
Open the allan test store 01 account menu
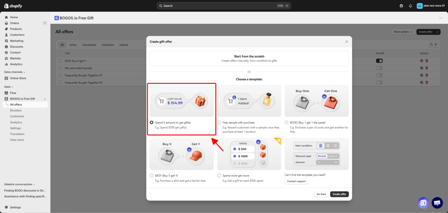[430, 6]
